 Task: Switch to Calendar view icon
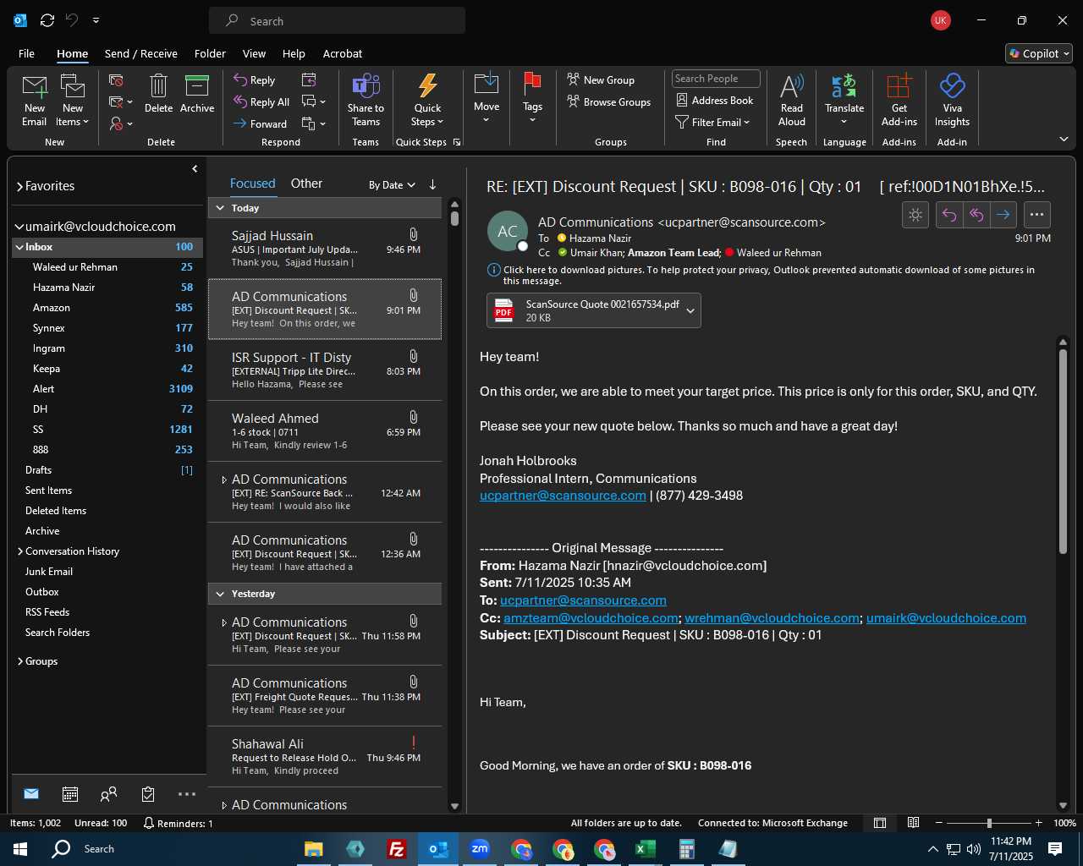(70, 794)
